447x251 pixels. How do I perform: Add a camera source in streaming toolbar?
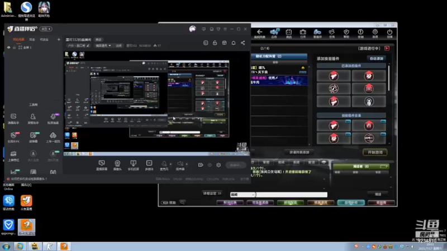point(117,165)
